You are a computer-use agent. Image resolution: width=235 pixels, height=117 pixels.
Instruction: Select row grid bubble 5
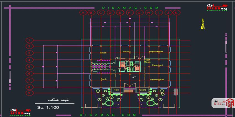pos(30,67)
